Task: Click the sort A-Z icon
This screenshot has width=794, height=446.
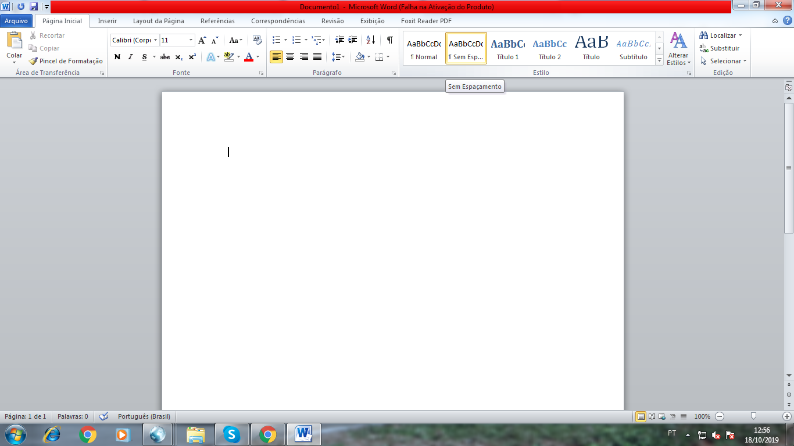Action: 370,40
